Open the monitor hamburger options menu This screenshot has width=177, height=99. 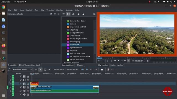[x=147, y=61]
